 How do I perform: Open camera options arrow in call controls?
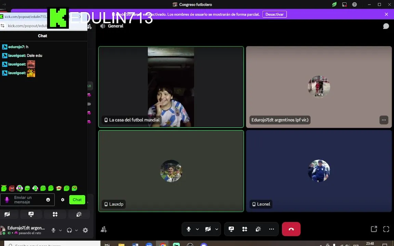pyautogui.click(x=216, y=229)
